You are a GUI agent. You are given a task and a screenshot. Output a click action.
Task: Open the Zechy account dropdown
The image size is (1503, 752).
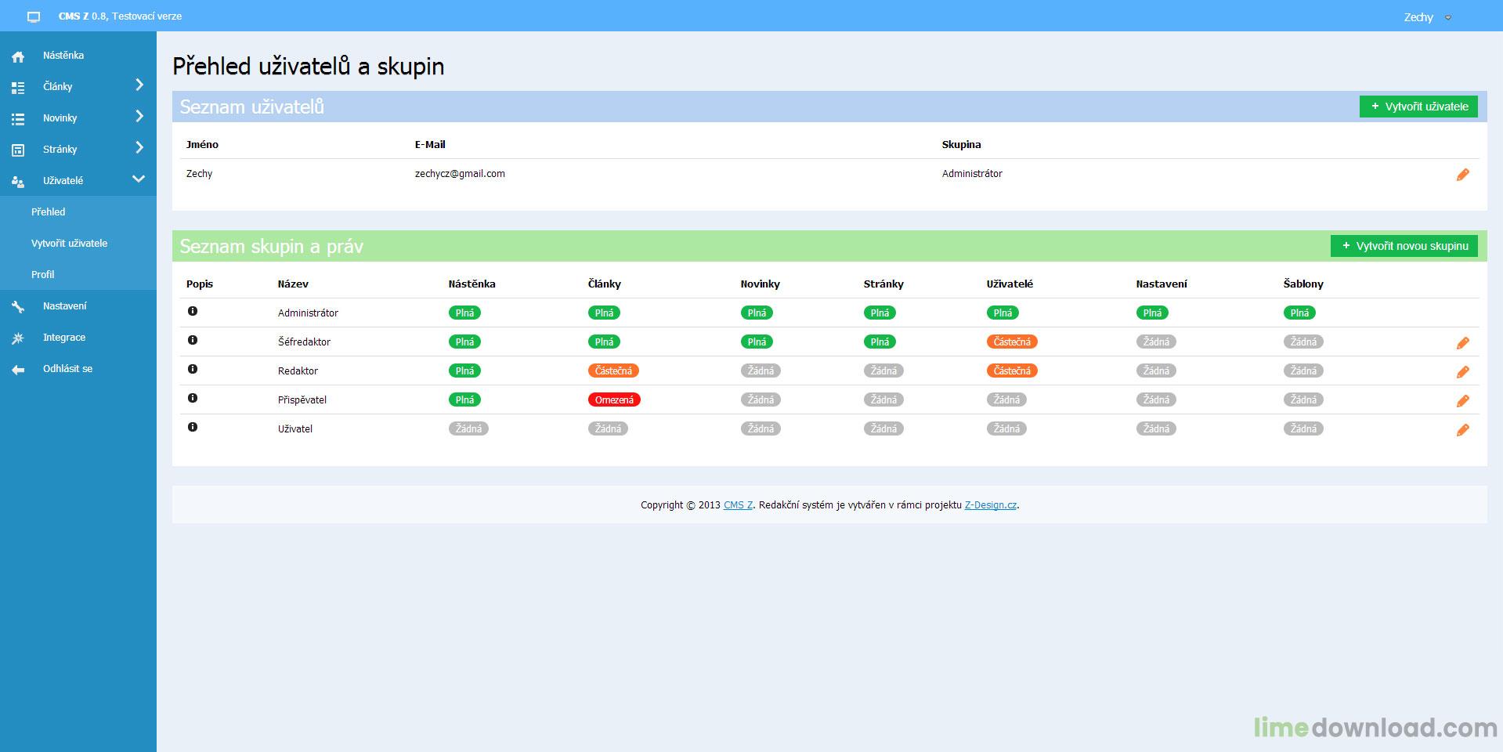[1427, 17]
